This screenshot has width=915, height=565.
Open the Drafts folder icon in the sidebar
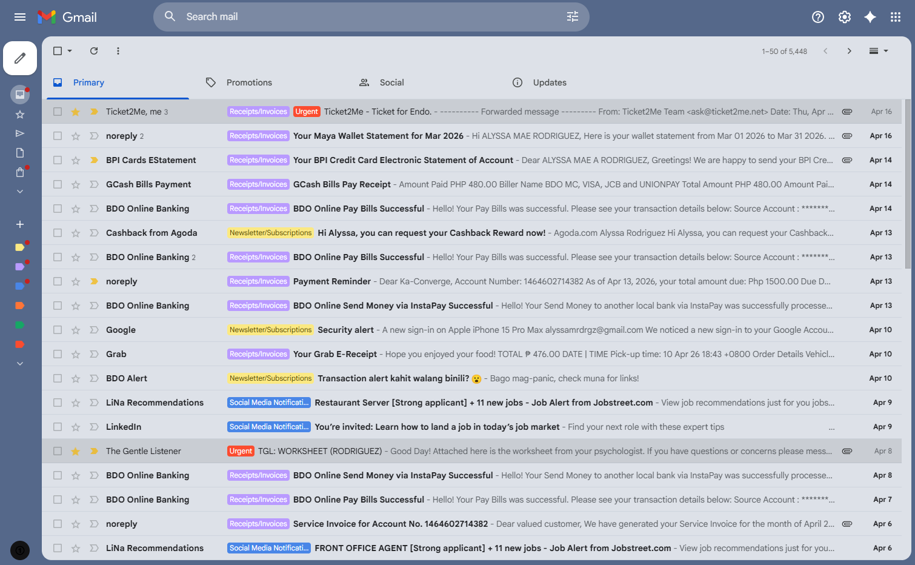(x=20, y=153)
